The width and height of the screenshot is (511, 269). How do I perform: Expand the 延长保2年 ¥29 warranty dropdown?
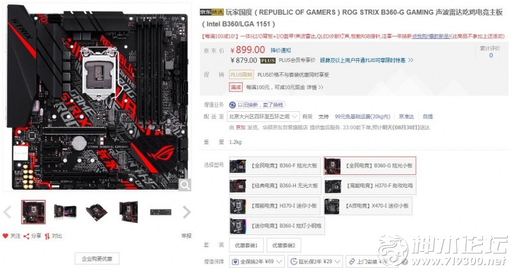tap(315, 261)
